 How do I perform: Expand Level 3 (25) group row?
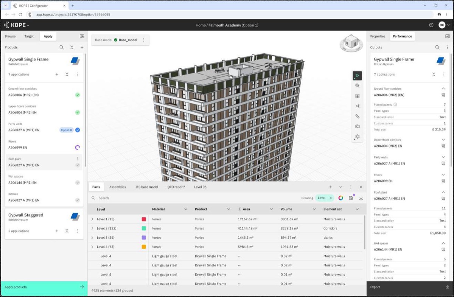point(92,238)
